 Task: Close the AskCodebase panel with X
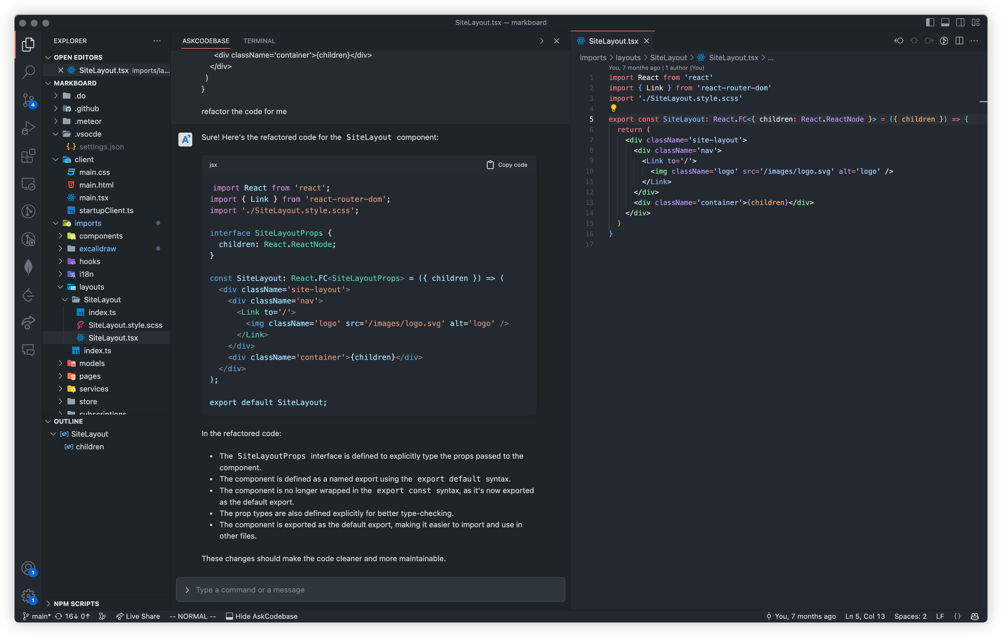[556, 41]
